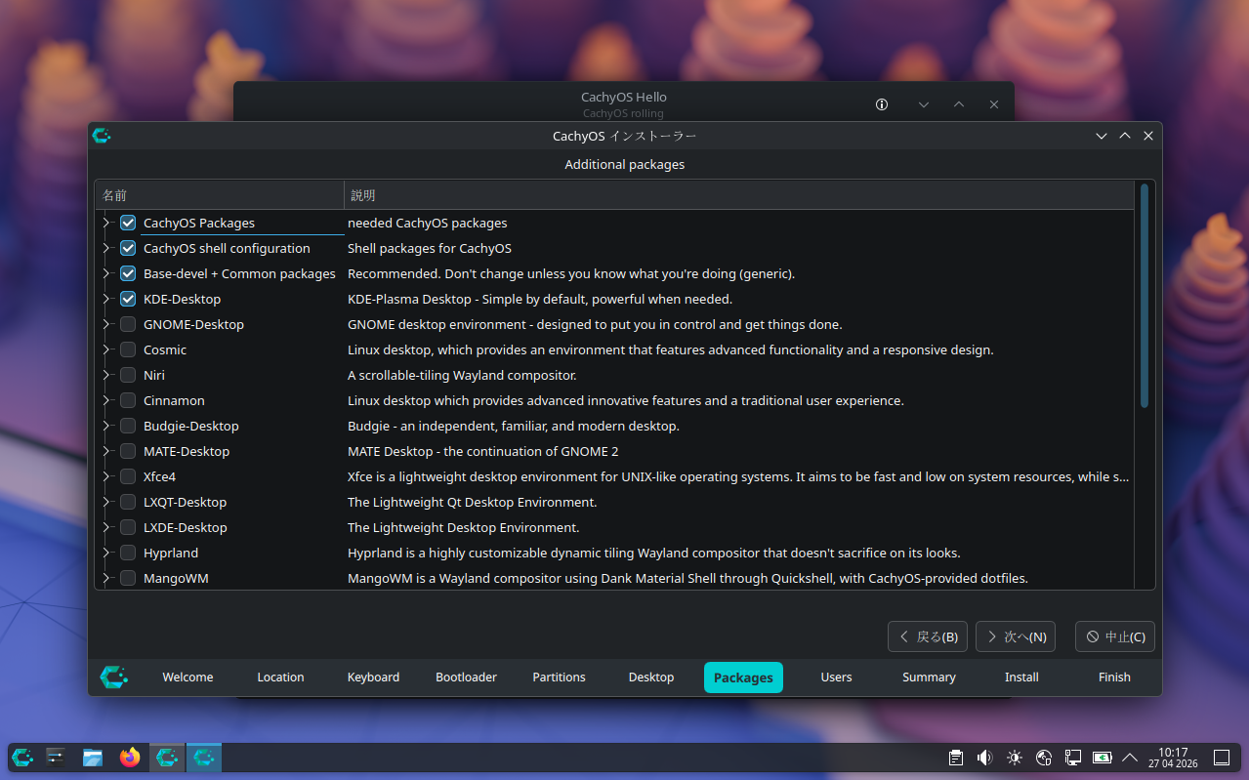Open the brightness and color tray icon
The width and height of the screenshot is (1249, 780).
[x=1015, y=758]
